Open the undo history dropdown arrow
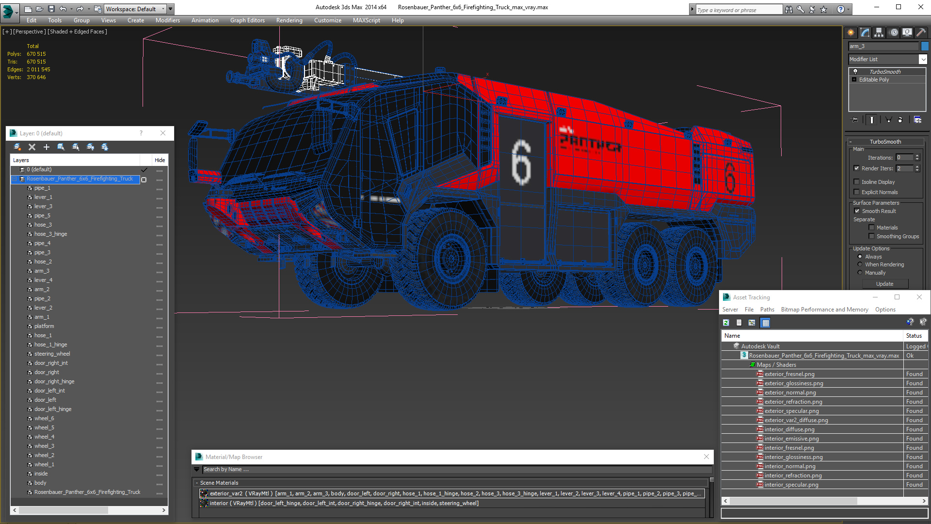 tap(71, 9)
